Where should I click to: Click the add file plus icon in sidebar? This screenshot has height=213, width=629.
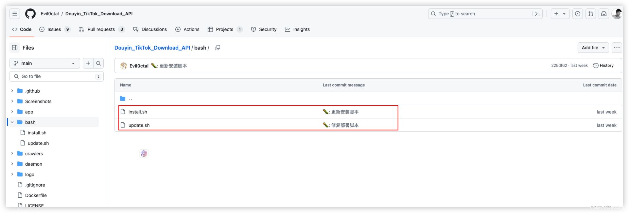click(x=88, y=63)
